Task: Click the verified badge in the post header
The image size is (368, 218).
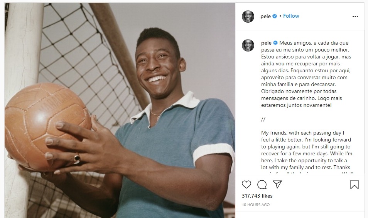Action: pyautogui.click(x=275, y=16)
